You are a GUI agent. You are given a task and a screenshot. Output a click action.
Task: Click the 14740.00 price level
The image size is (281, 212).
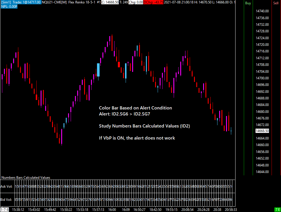pyautogui.click(x=262, y=11)
